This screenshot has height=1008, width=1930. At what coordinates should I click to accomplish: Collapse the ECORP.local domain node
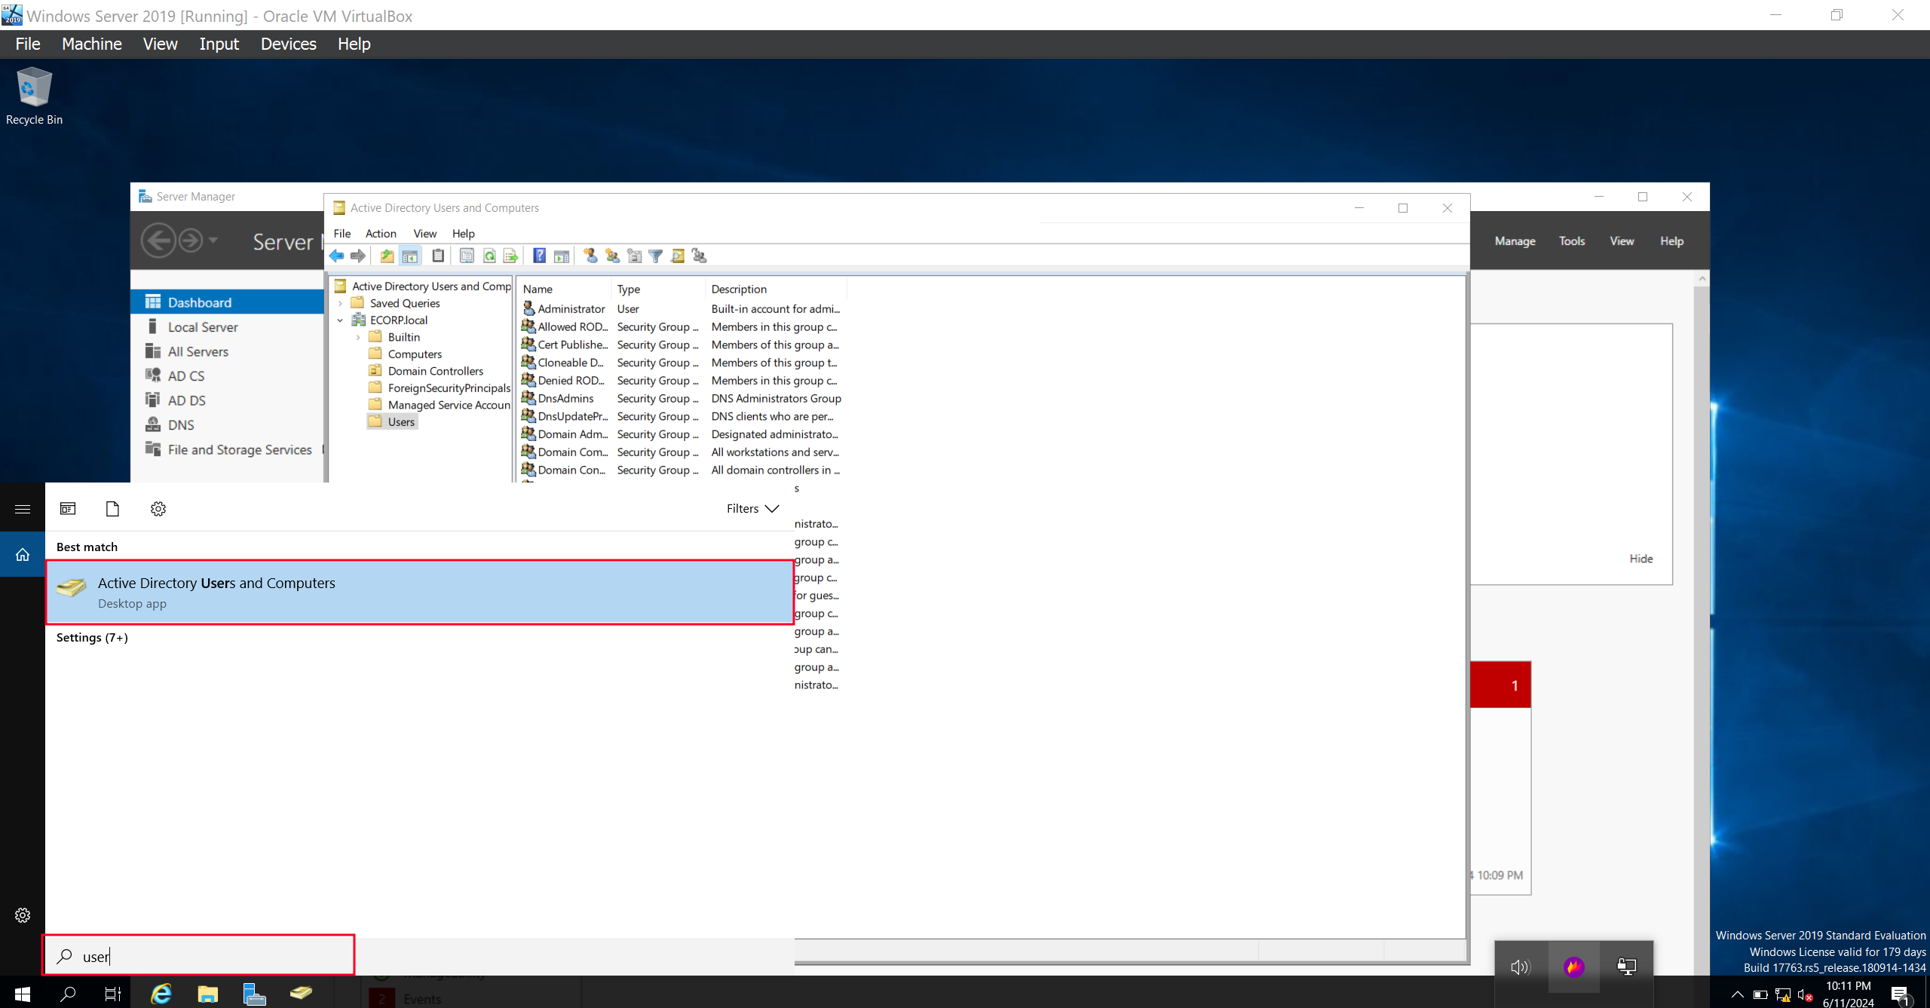[x=341, y=320]
